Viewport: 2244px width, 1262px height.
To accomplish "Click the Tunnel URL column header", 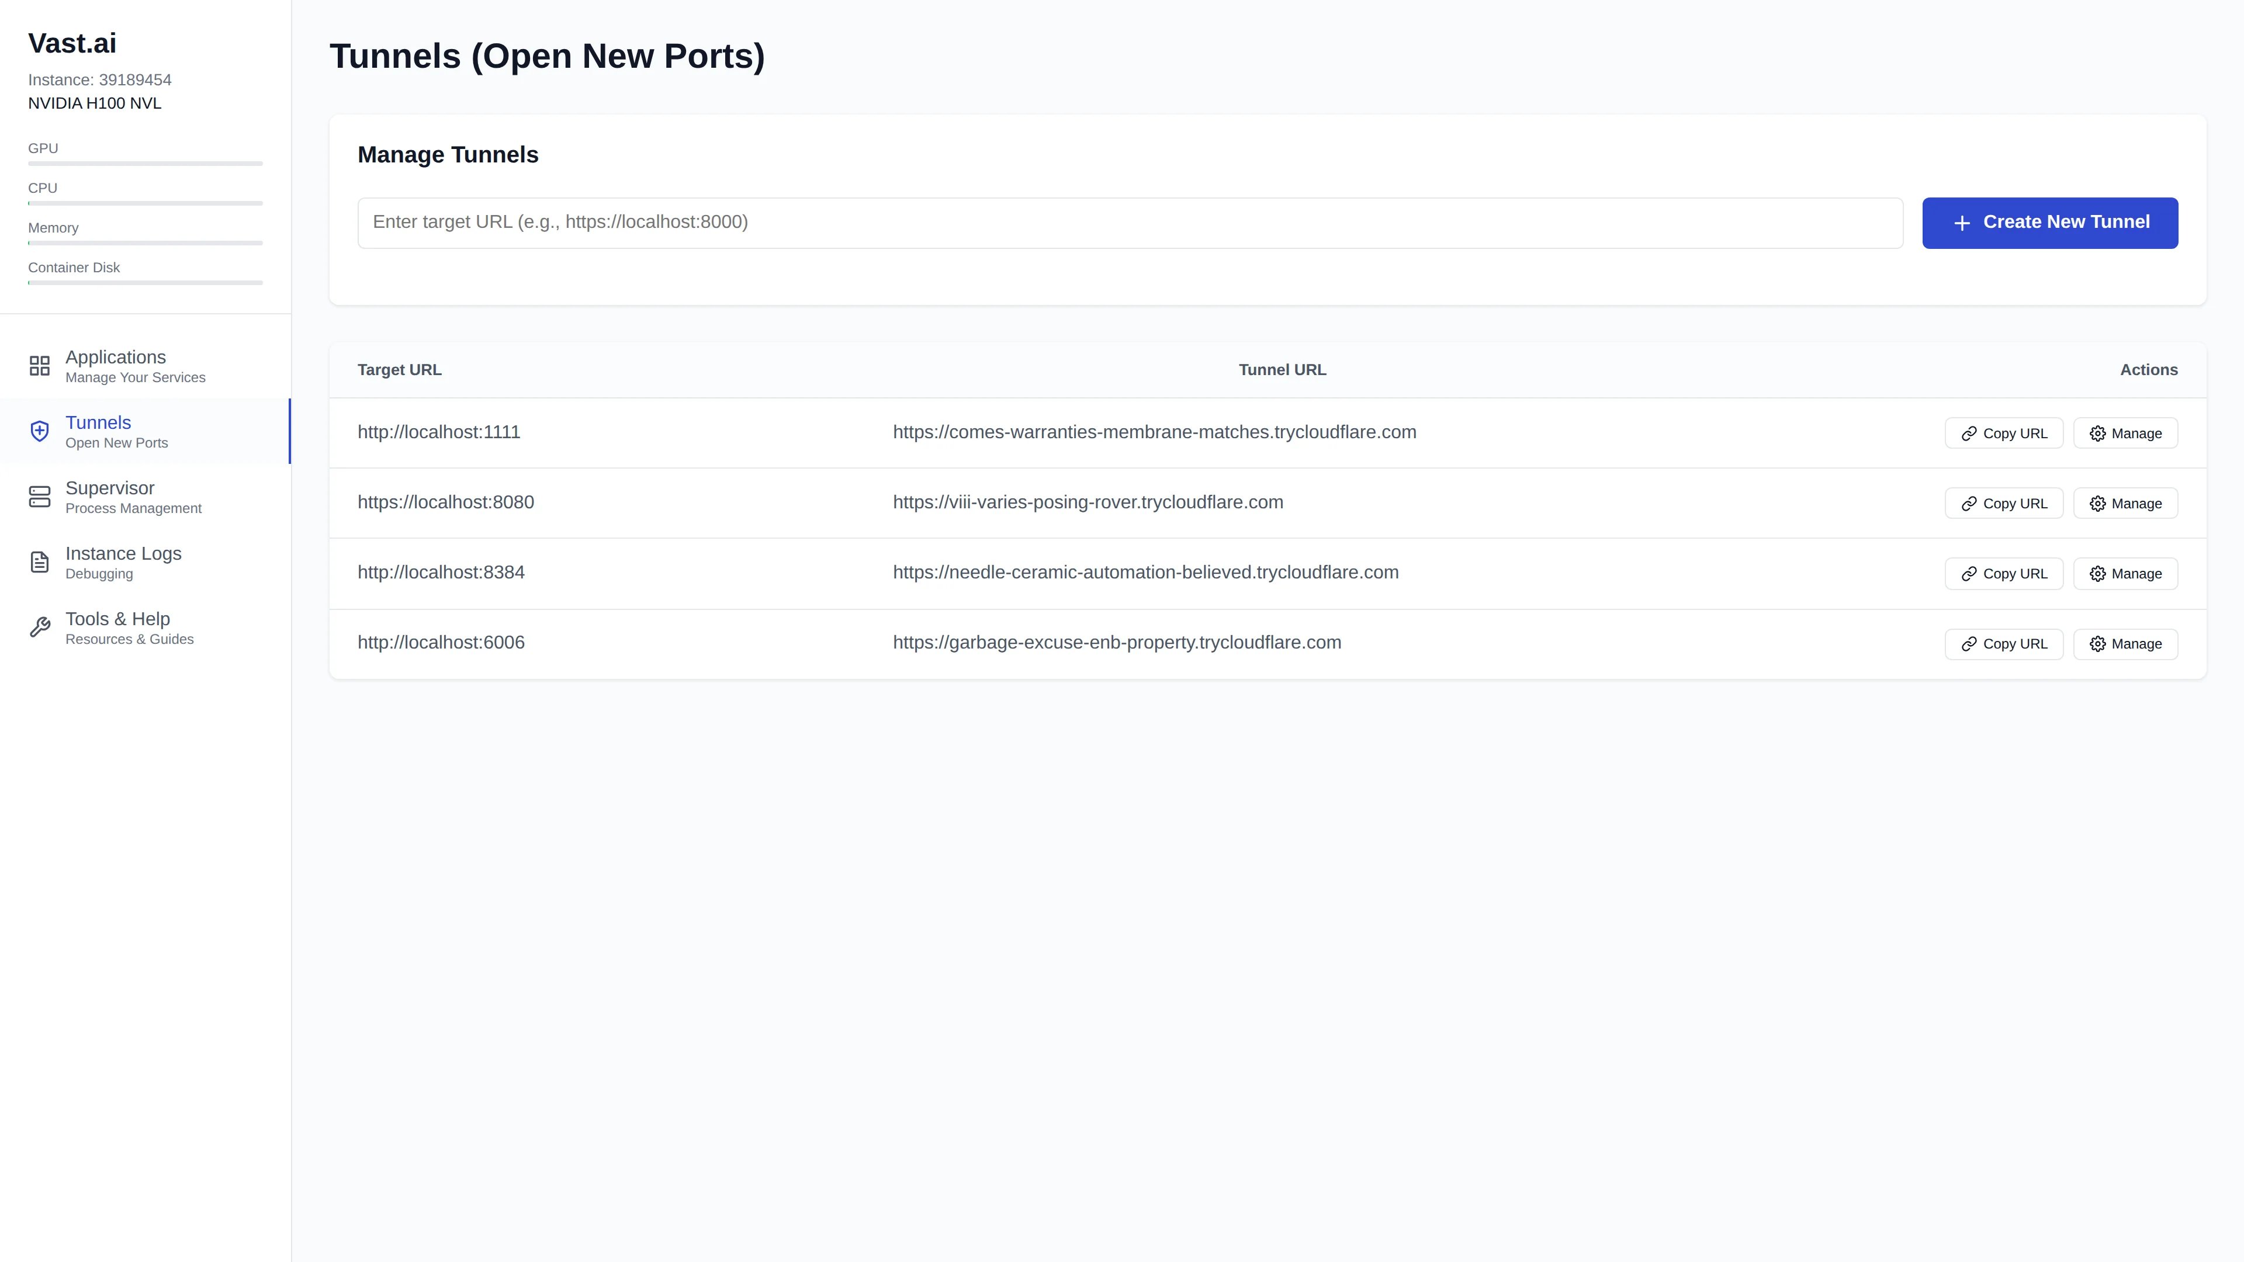I will pos(1282,370).
